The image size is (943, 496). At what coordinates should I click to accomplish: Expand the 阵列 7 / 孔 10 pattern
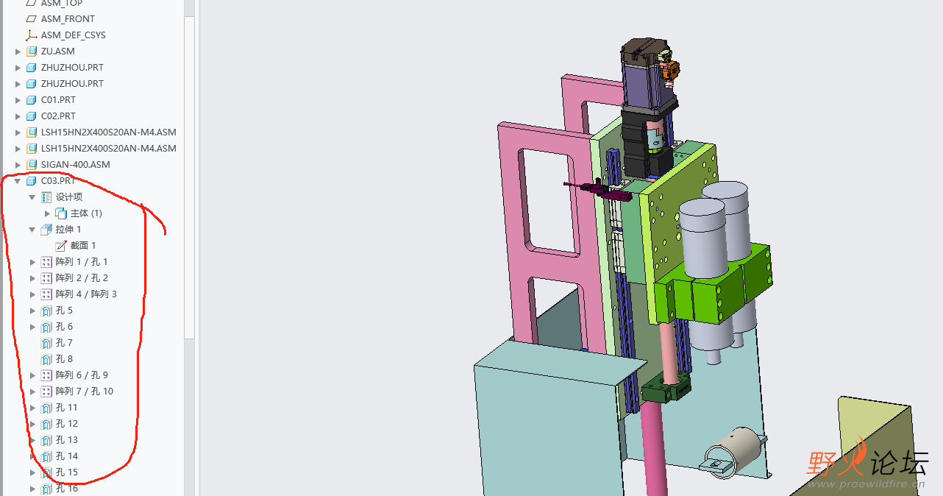click(x=32, y=392)
